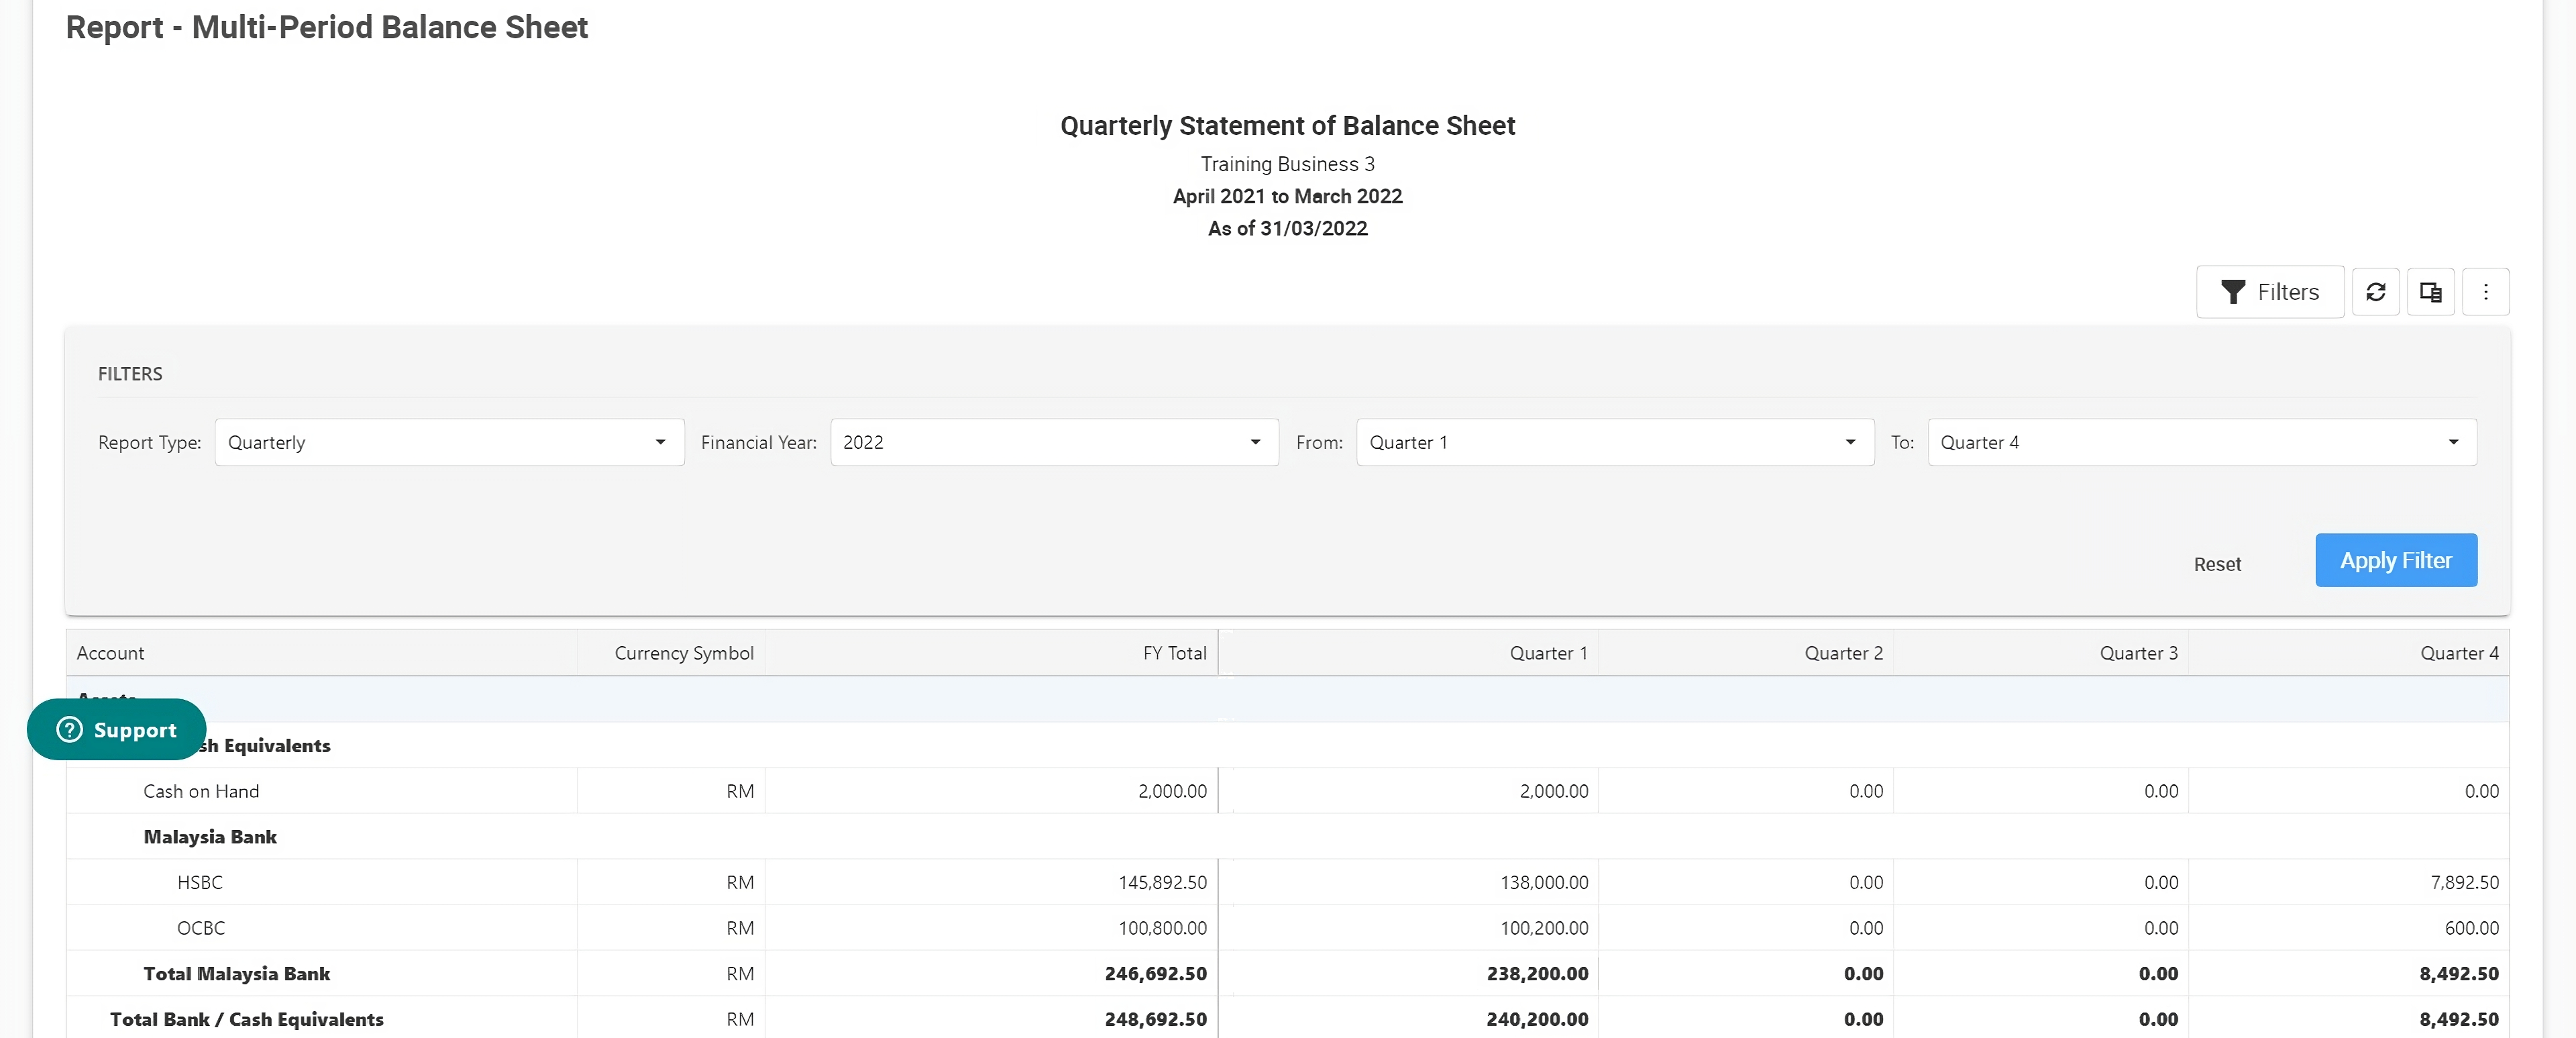
Task: Click the Filters button
Action: (2269, 292)
